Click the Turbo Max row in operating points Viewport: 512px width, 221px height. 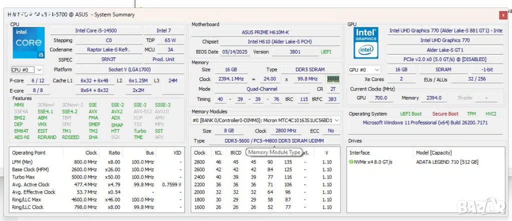(x=23, y=177)
